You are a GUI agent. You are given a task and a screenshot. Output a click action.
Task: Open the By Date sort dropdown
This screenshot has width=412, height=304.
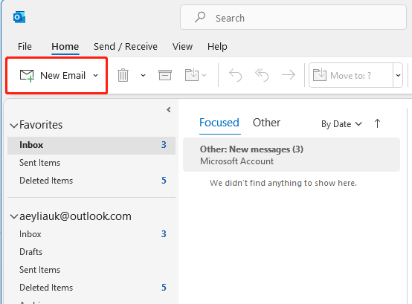pos(341,124)
